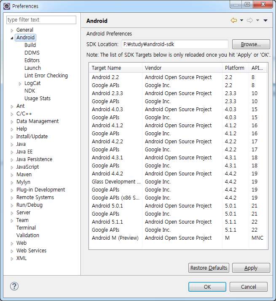Click Restore Defaults button

209,268
